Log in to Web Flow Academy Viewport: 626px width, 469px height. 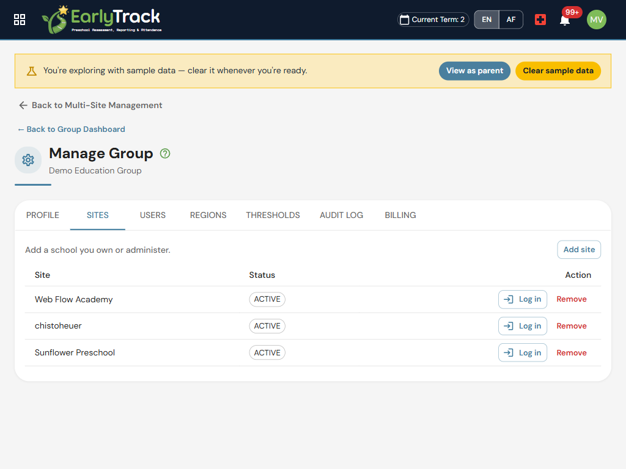click(x=523, y=299)
